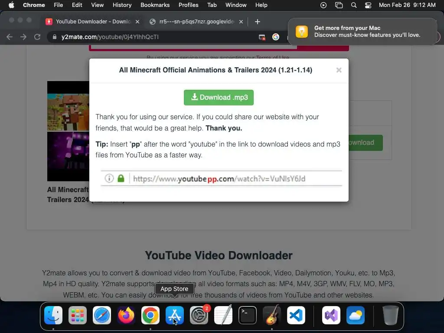Go forward in browser history
This screenshot has height=333, width=444.
[x=23, y=37]
